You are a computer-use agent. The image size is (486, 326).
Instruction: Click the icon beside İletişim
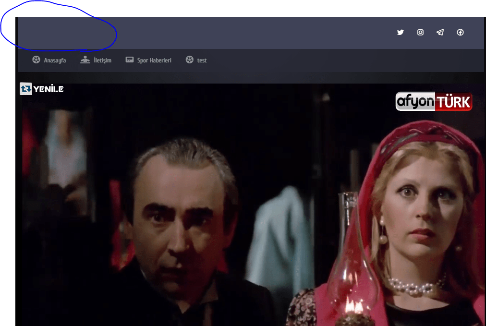[x=85, y=60]
